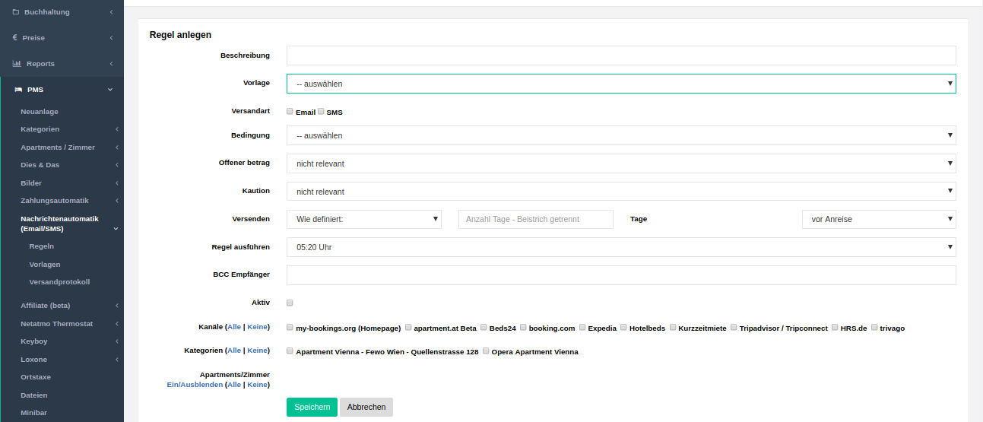Open Neuanlage in sidebar
The image size is (983, 422).
[x=40, y=112]
